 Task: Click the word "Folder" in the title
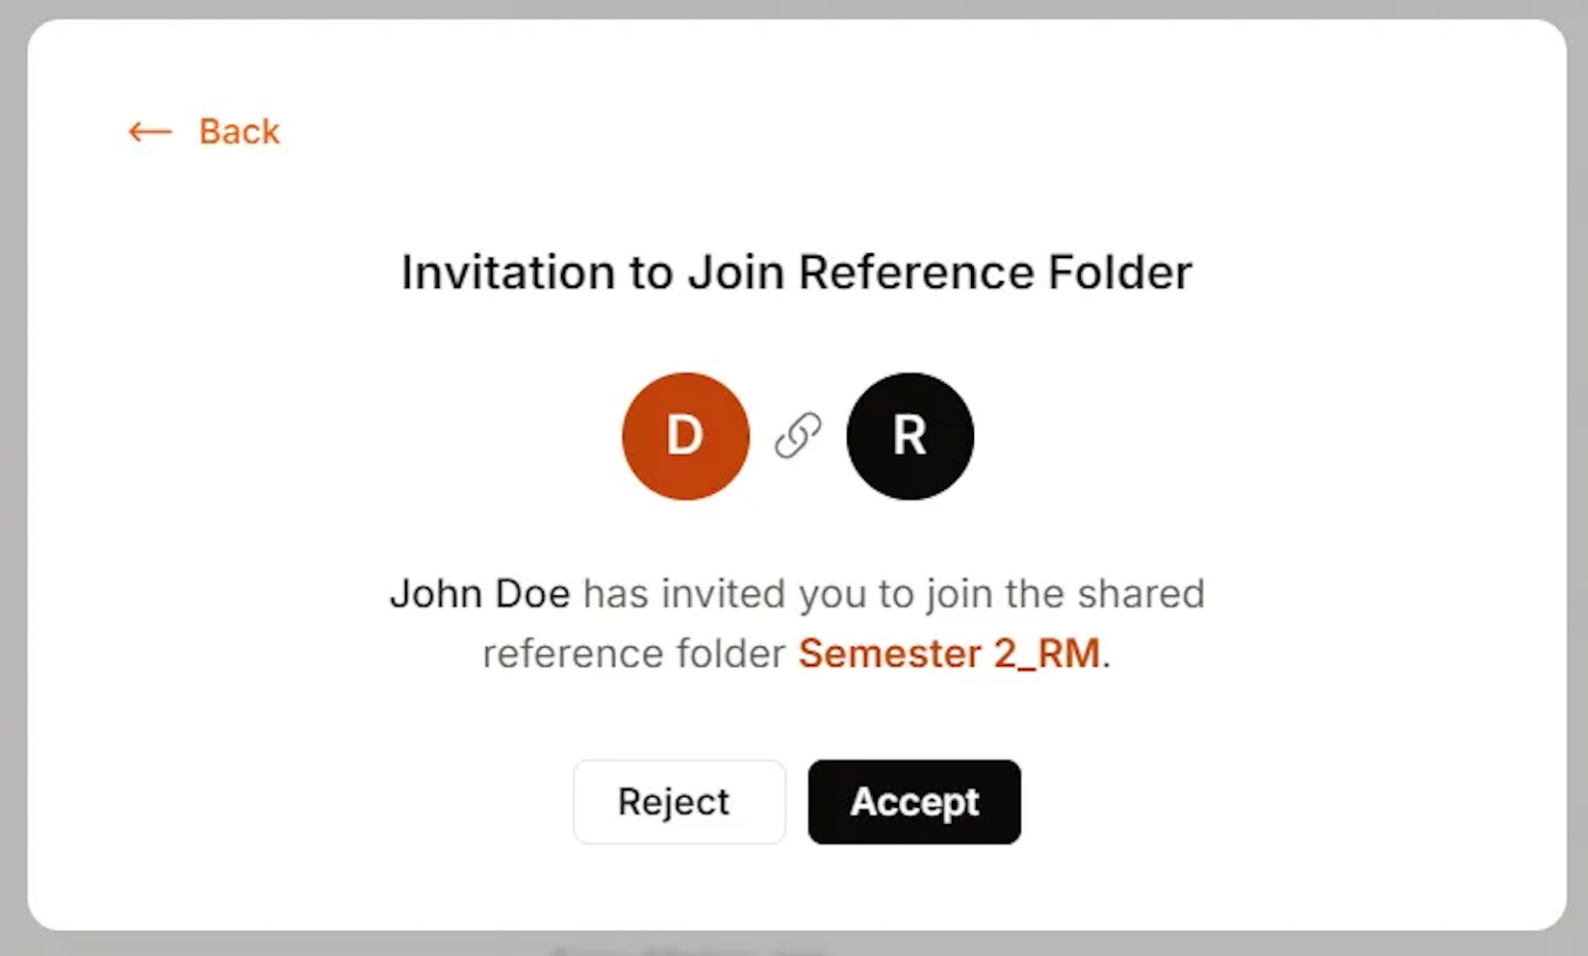point(1119,272)
